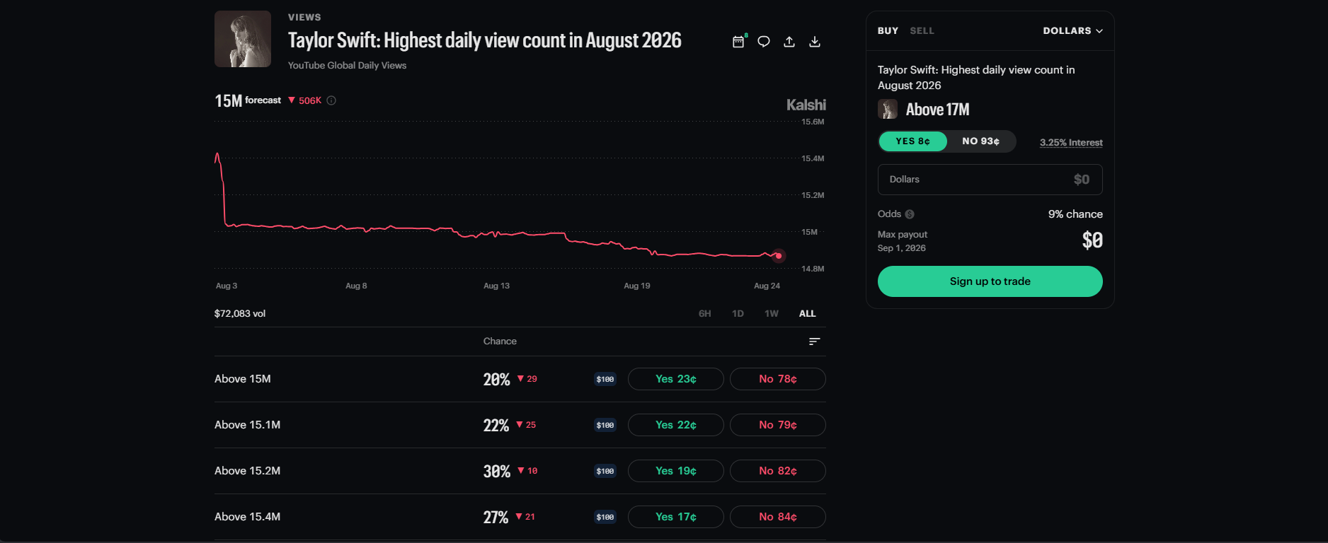Viewport: 1328px width, 543px height.
Task: Click the red chart endpoint marker
Action: (x=778, y=256)
